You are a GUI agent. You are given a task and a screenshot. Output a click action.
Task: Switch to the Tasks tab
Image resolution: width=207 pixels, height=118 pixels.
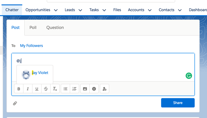[94, 10]
